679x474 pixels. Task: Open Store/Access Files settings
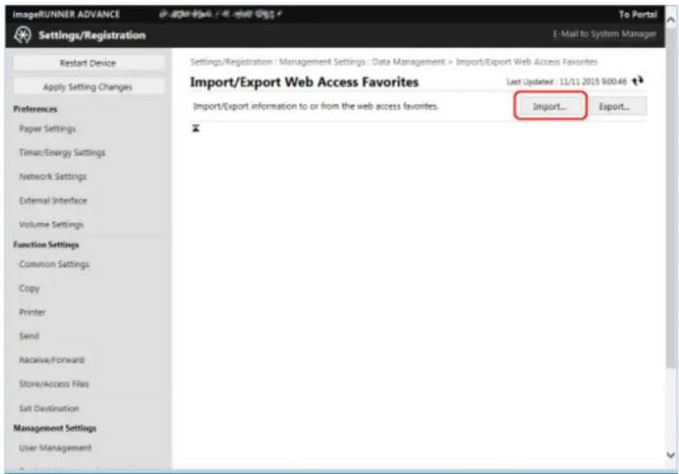[54, 384]
